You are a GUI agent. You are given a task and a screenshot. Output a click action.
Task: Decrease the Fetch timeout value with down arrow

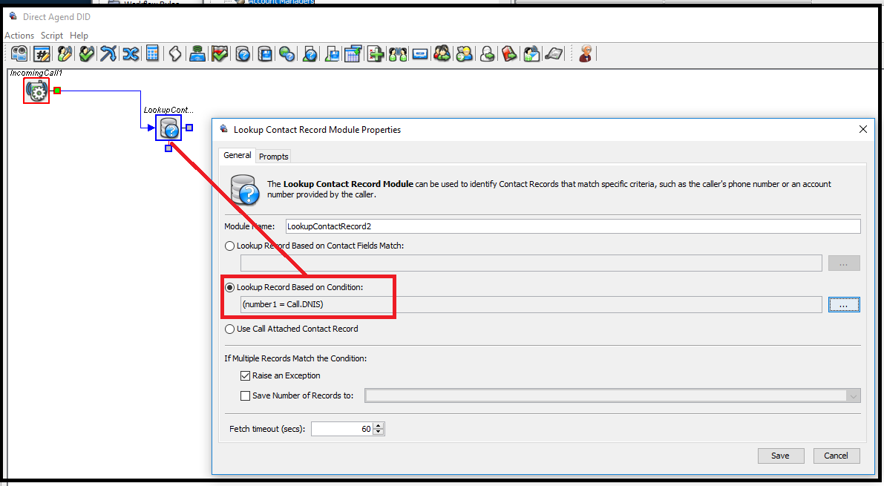click(x=379, y=432)
